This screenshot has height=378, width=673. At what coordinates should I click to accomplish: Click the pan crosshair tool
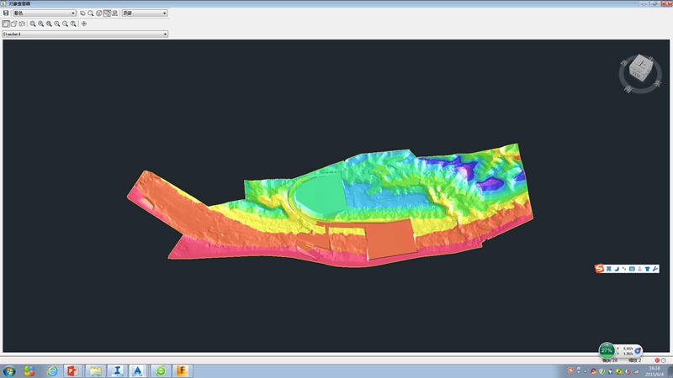click(83, 24)
